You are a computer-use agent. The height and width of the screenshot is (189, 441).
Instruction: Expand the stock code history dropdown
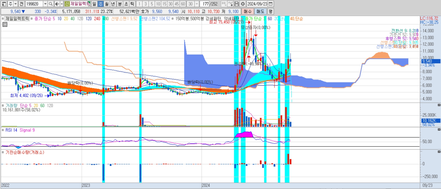click(45, 4)
